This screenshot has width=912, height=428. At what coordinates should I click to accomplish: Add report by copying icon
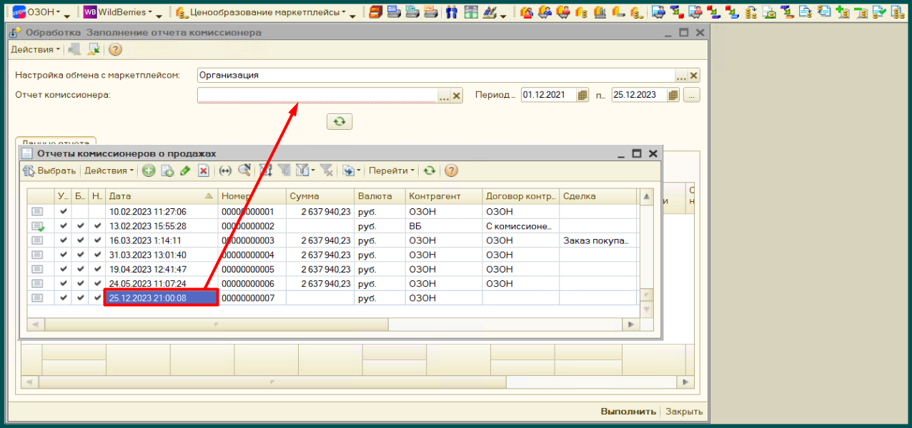167,170
